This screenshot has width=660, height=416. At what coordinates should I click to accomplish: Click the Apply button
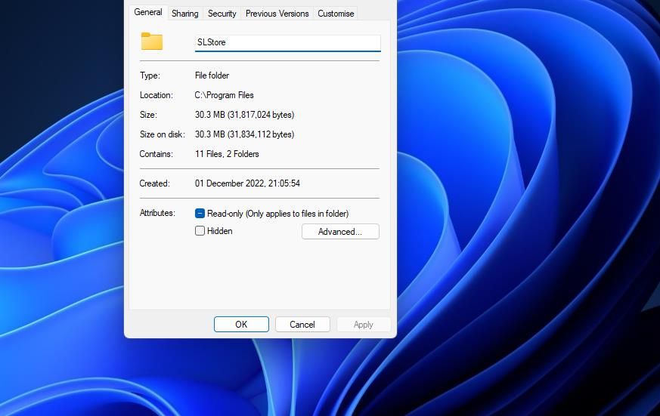pos(363,325)
